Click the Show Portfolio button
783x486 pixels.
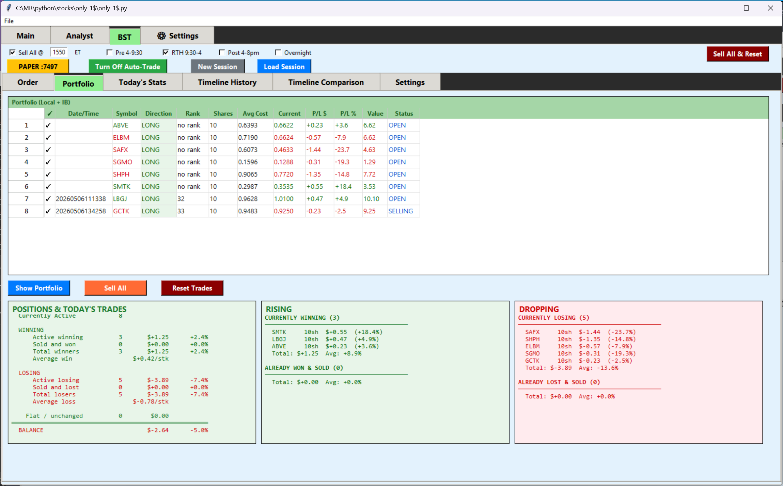click(39, 288)
